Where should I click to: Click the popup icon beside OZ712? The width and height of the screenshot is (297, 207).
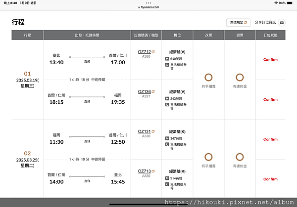click(x=153, y=52)
